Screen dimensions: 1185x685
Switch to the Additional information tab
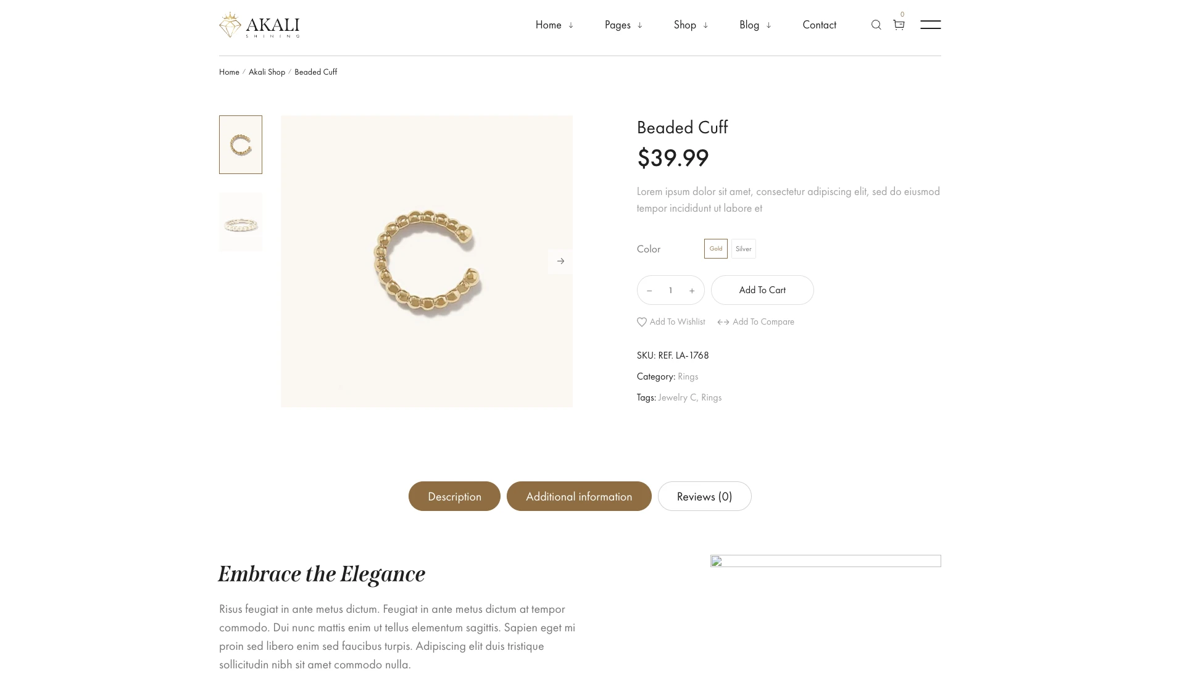point(579,496)
